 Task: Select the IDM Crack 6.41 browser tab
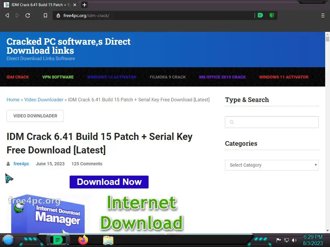pyautogui.click(x=40, y=5)
